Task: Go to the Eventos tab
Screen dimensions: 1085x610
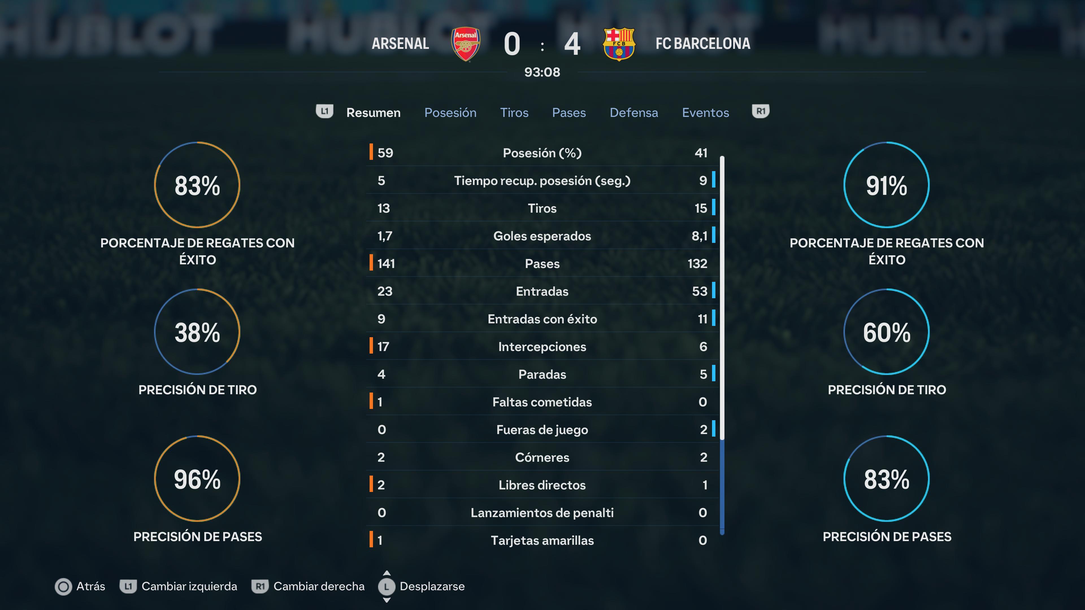Action: (706, 113)
